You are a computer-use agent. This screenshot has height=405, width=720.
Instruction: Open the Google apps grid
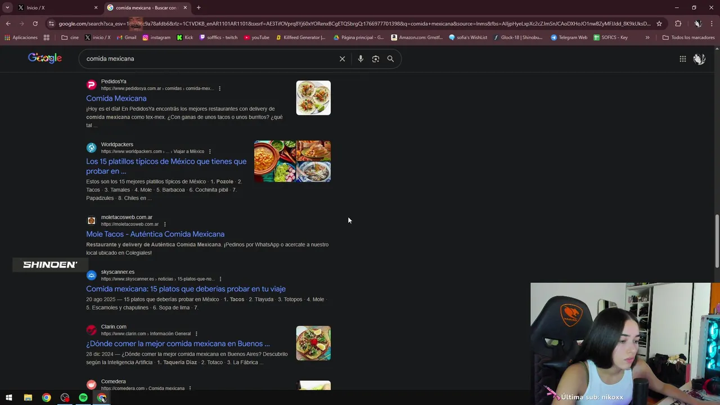[x=682, y=58]
